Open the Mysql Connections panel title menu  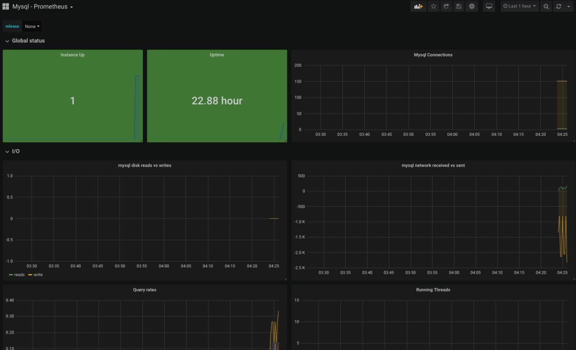[433, 55]
